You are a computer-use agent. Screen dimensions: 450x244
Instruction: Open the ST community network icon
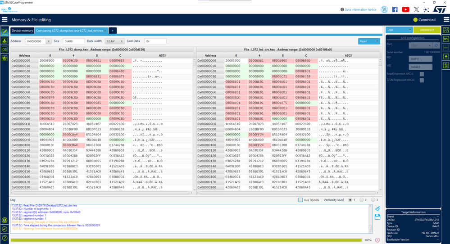[426, 9]
